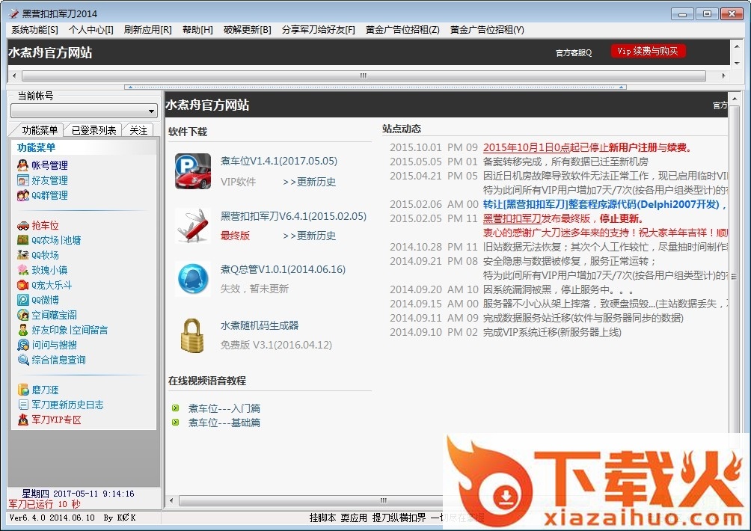Click the 煮车位 parking car icon
This screenshot has height=531, width=751.
tap(193, 171)
